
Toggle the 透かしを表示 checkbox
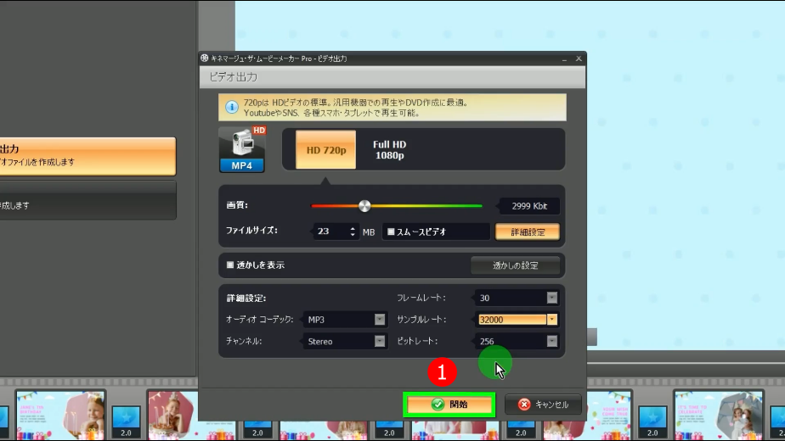230,265
